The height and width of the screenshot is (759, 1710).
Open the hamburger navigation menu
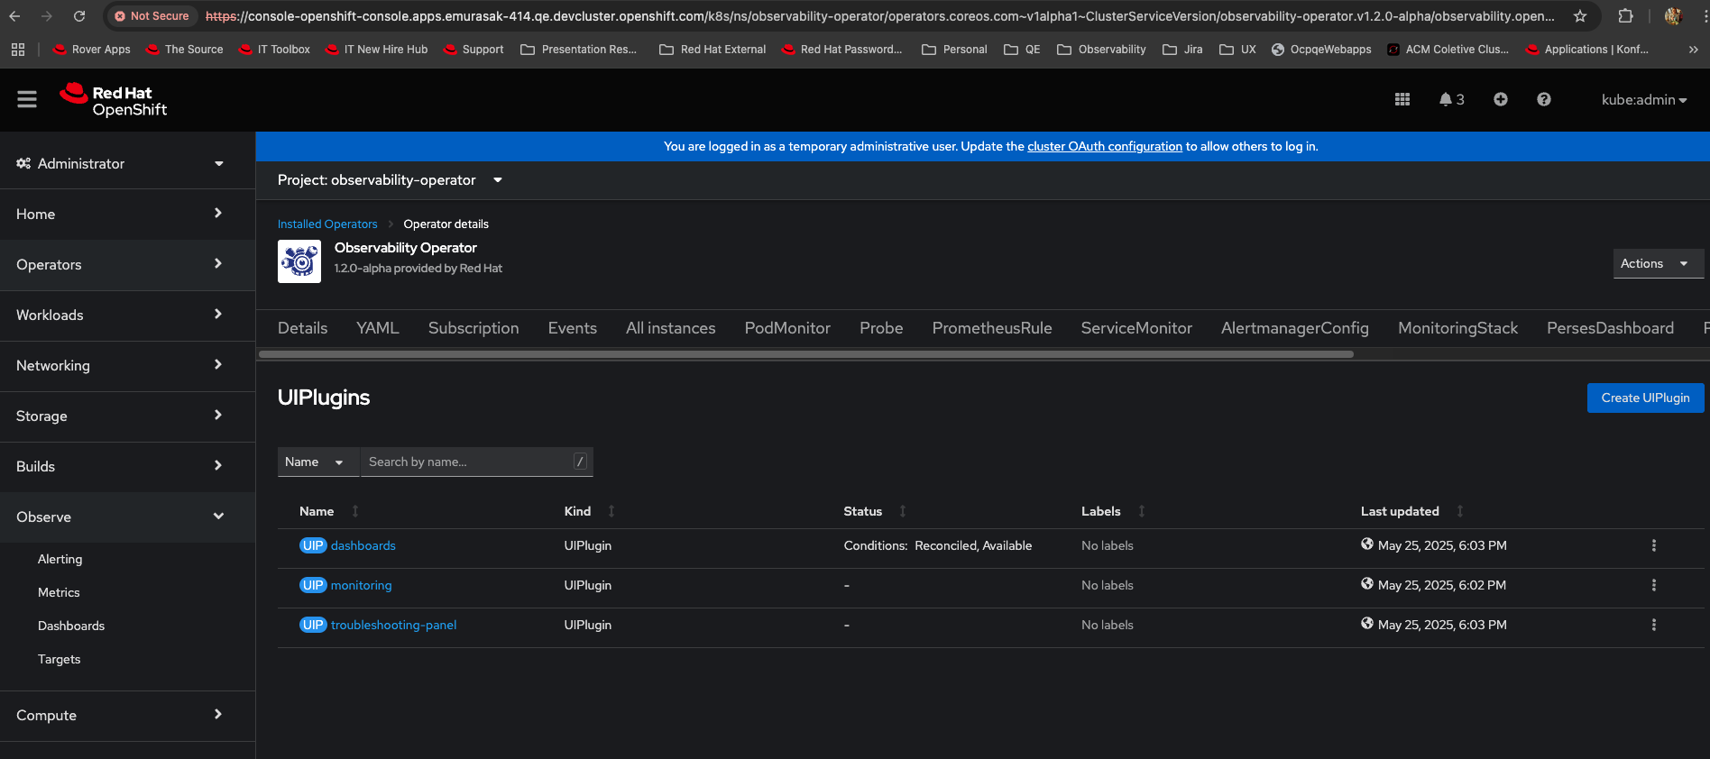[27, 99]
